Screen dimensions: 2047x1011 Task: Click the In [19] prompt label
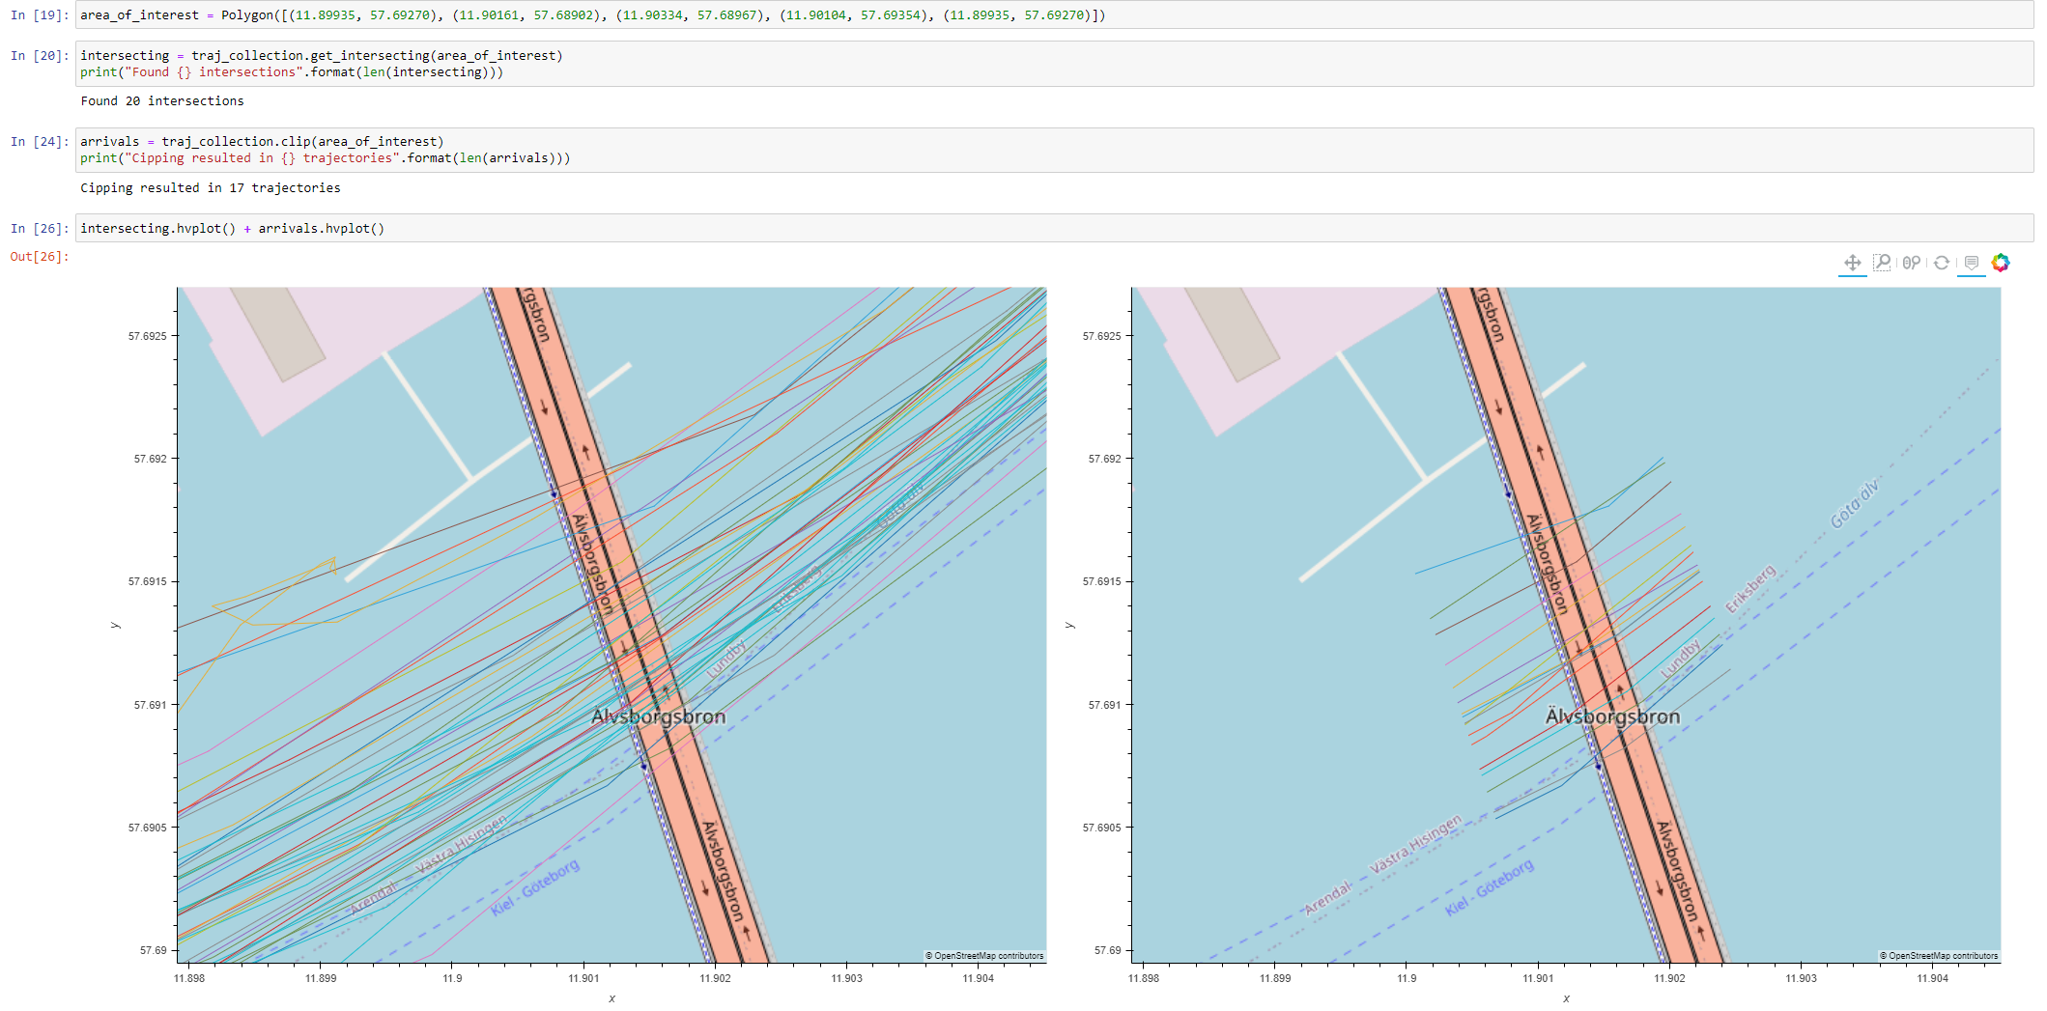tap(39, 14)
